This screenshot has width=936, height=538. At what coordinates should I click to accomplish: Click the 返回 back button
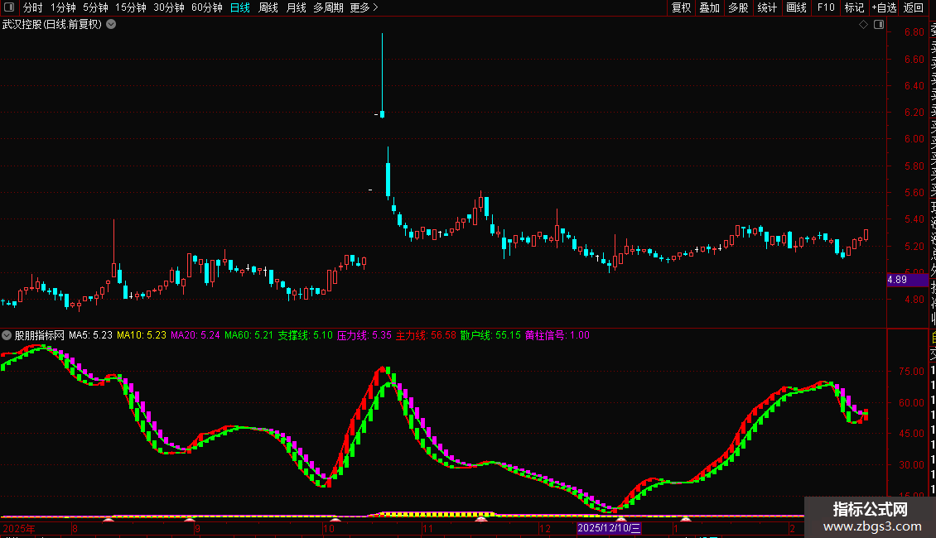914,7
